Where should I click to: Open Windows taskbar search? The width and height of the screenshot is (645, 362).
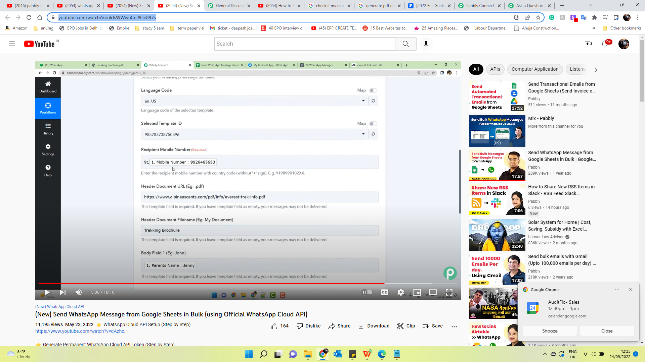264,354
